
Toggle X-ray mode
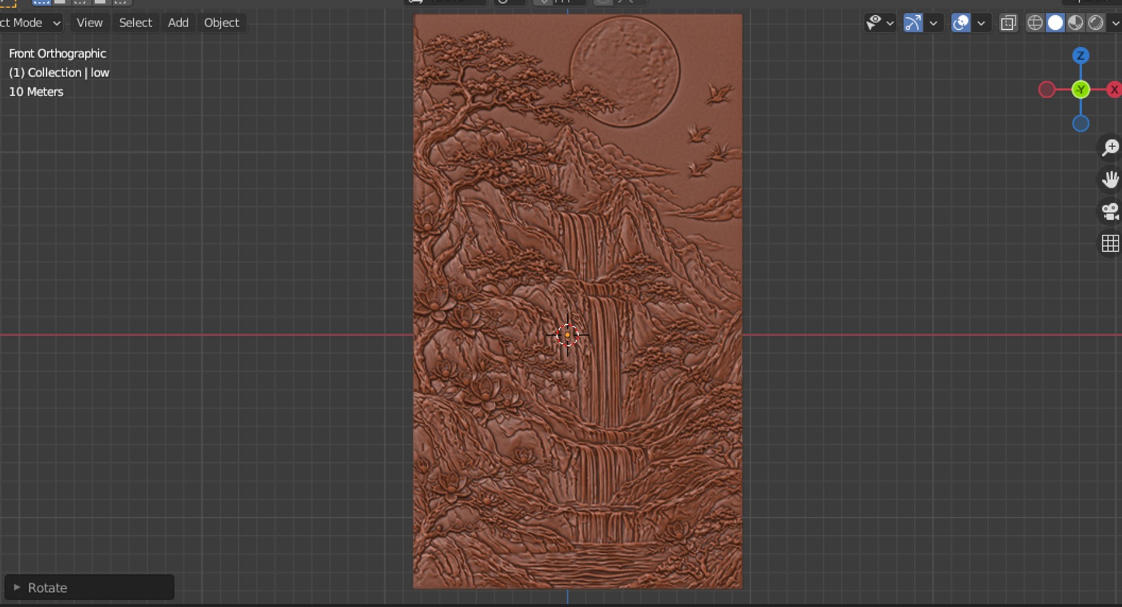1009,23
